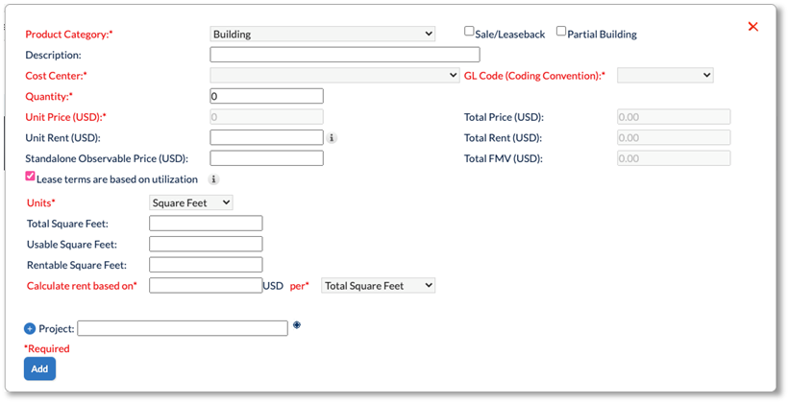Select the Rentable Square Feet input
This screenshot has width=789, height=403.
click(206, 265)
